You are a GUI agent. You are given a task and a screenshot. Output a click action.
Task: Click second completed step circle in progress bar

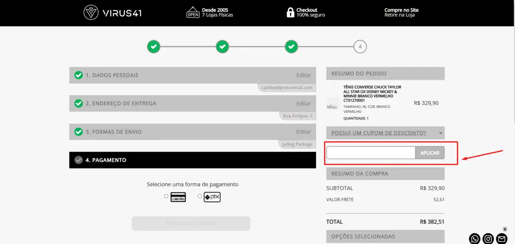coord(222,47)
